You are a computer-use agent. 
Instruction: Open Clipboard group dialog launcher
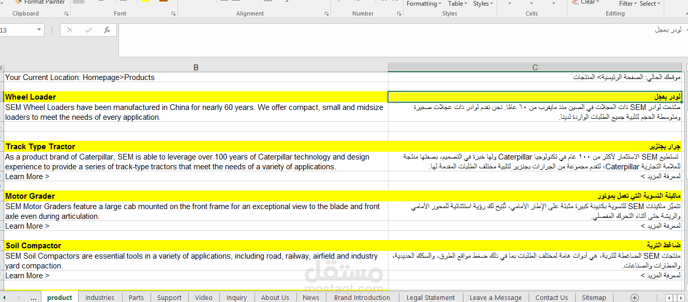pyautogui.click(x=66, y=13)
